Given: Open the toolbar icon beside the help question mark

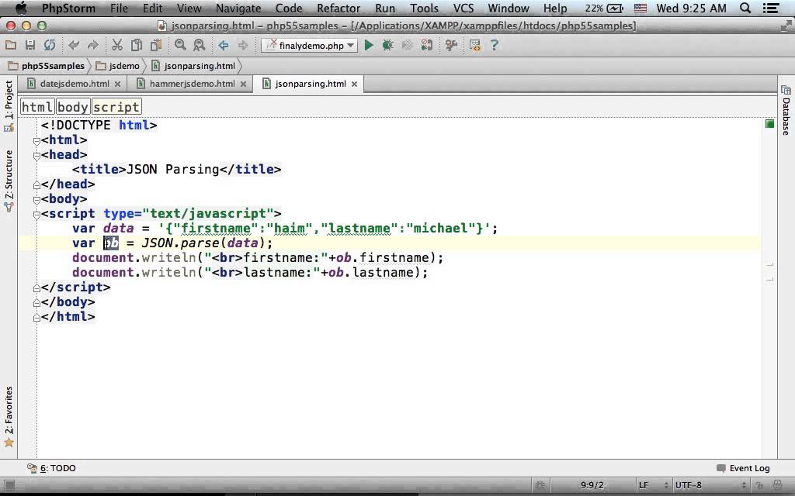Looking at the screenshot, I should (475, 46).
